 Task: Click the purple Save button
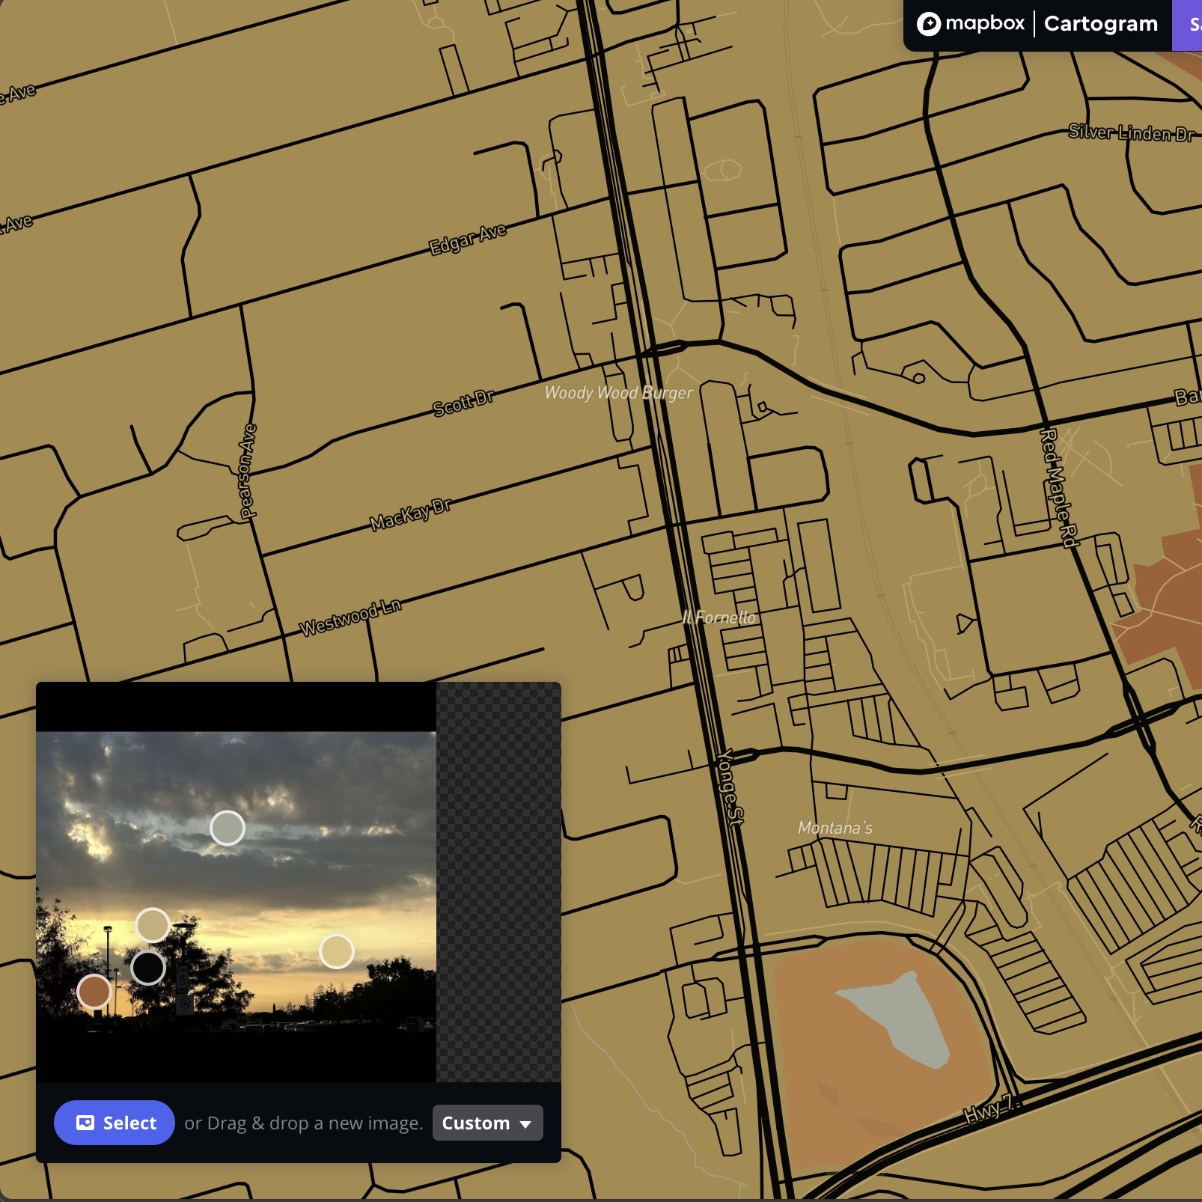(x=1192, y=23)
